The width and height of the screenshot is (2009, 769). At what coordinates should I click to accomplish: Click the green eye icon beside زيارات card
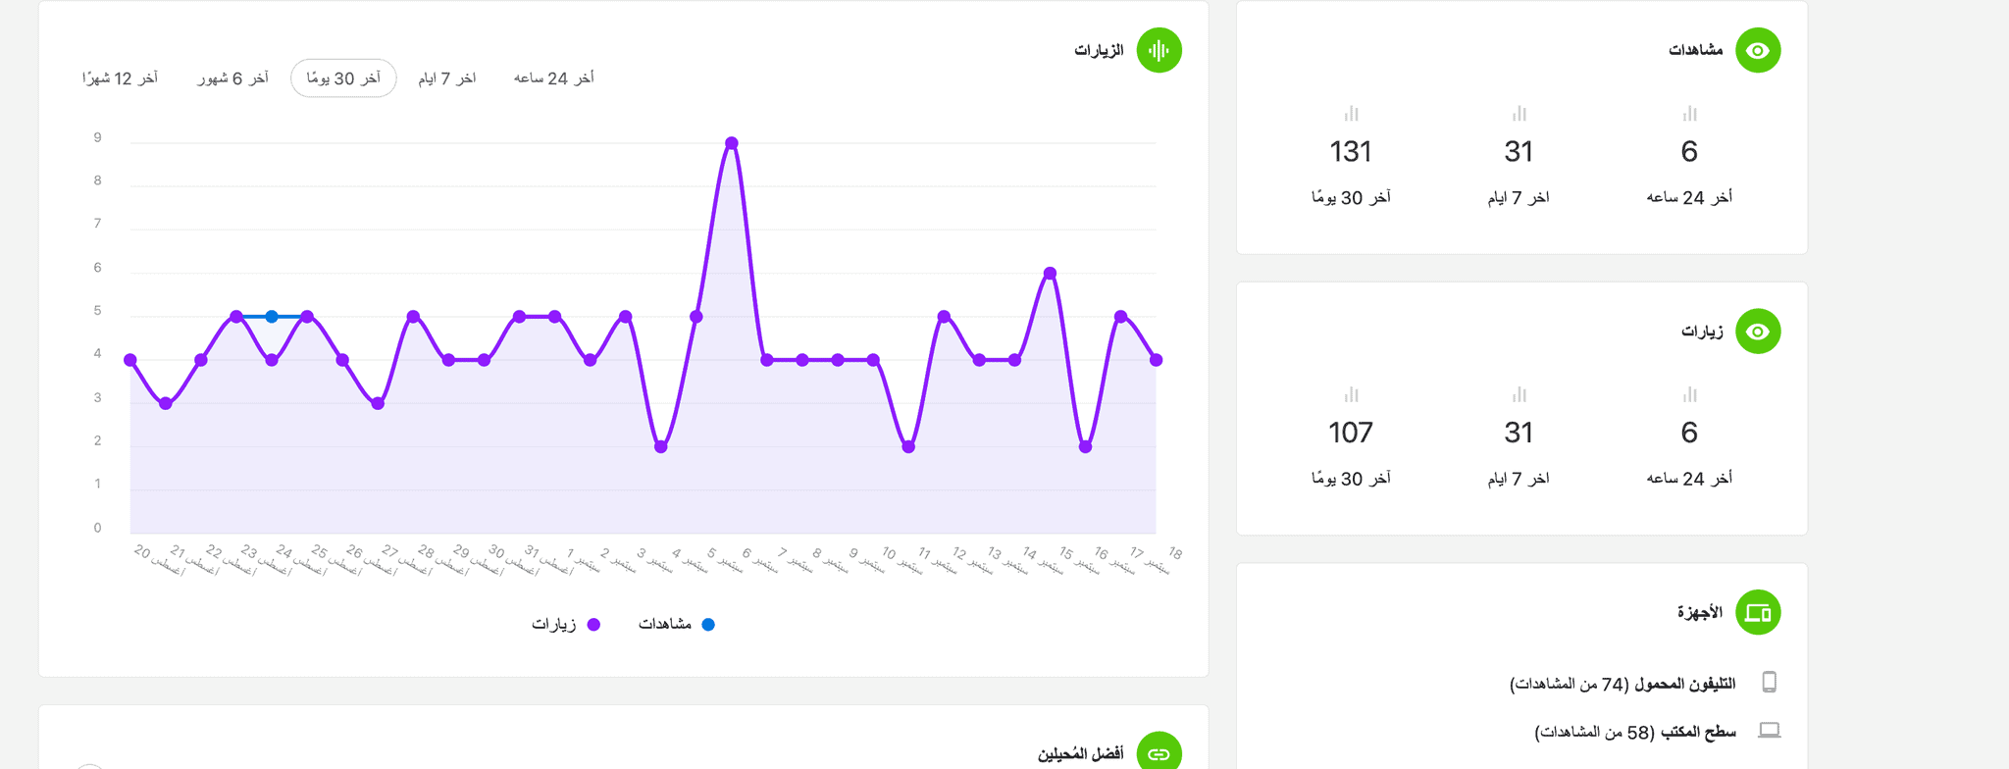pyautogui.click(x=1758, y=332)
